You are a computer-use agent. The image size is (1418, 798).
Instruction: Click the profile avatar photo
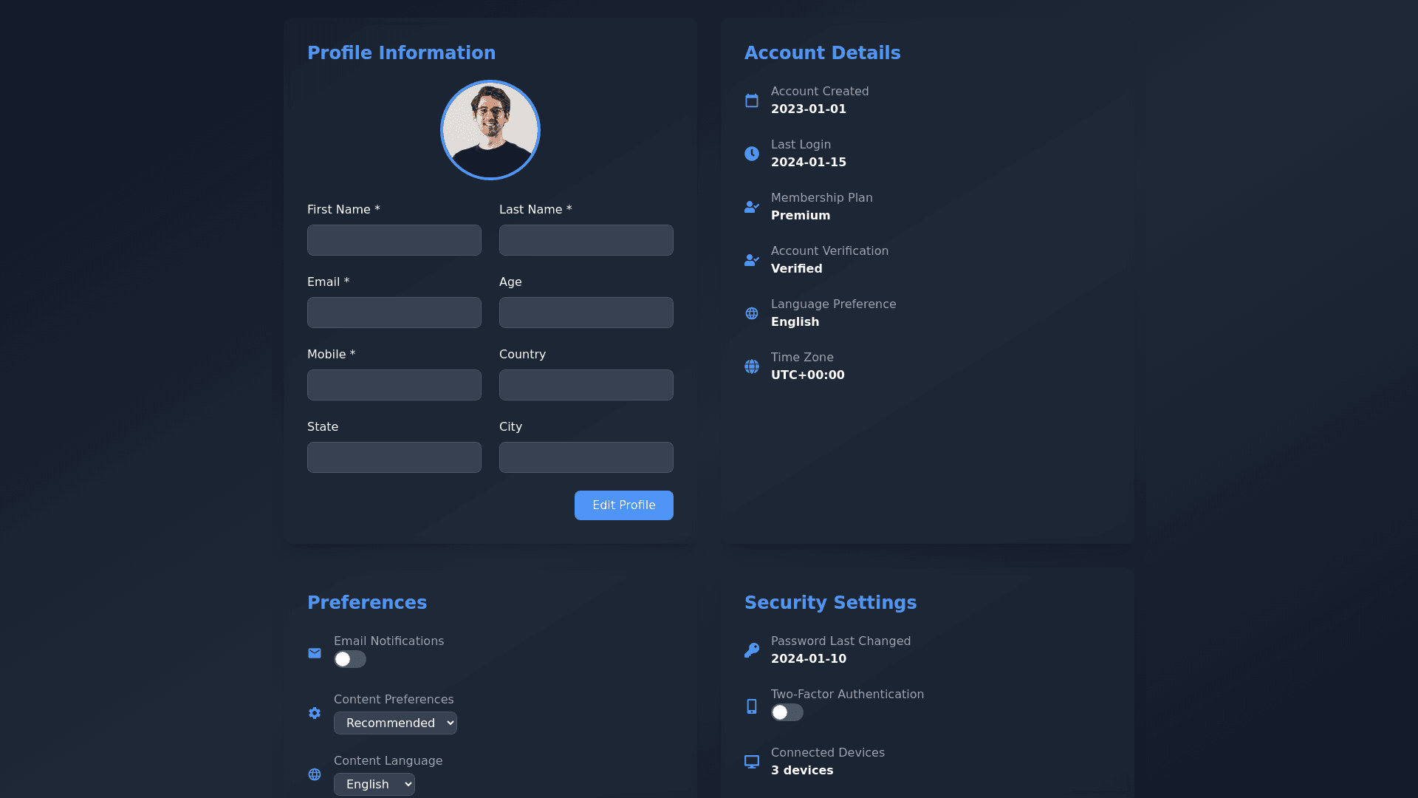tap(490, 130)
